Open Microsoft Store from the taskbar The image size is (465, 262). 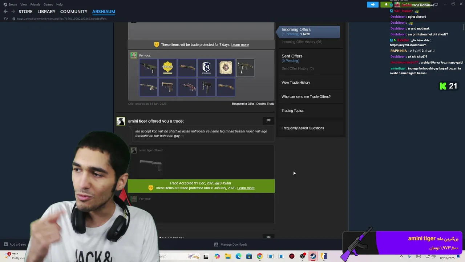pos(249,256)
